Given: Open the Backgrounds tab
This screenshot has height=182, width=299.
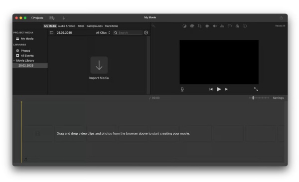Looking at the screenshot, I should (x=95, y=26).
